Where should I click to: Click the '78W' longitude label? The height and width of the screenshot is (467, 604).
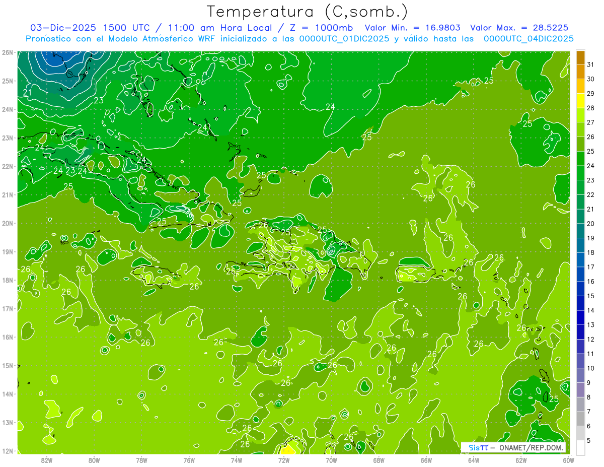point(141,460)
